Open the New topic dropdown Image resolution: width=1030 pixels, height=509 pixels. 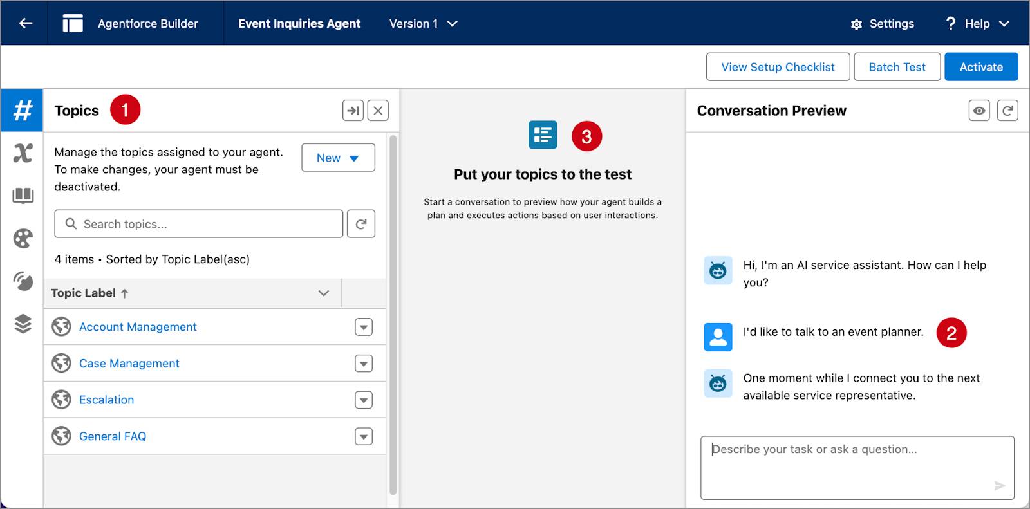tap(338, 158)
